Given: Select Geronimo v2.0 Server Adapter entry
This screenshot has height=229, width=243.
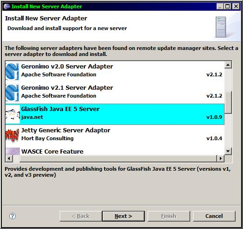Looking at the screenshot, I should click(x=115, y=72).
